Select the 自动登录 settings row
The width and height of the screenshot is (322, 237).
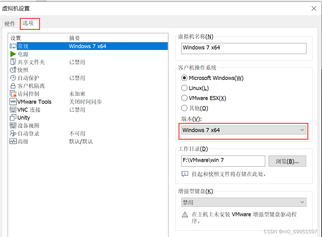(x=89, y=133)
